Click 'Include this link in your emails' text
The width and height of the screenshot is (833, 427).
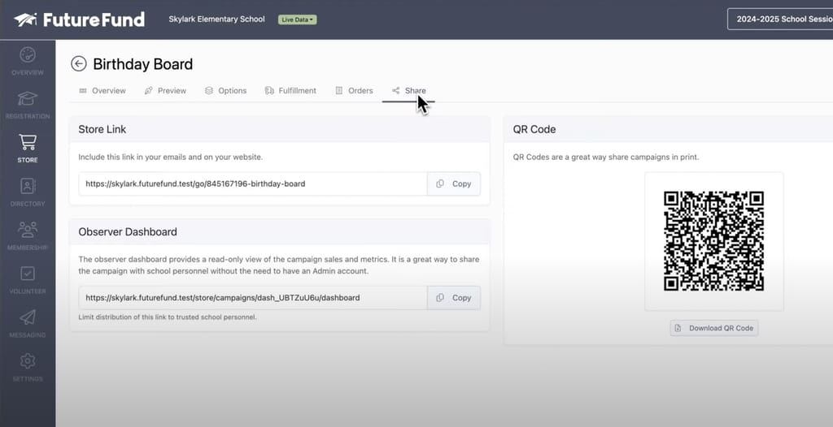171,157
